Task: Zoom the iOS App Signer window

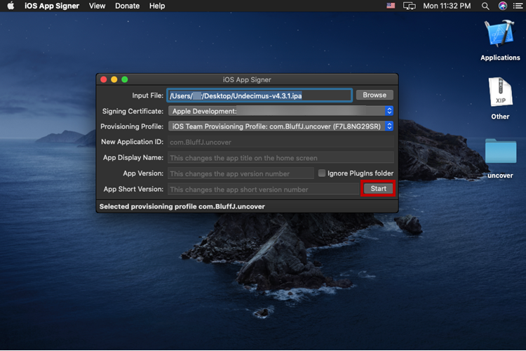Action: coord(125,79)
